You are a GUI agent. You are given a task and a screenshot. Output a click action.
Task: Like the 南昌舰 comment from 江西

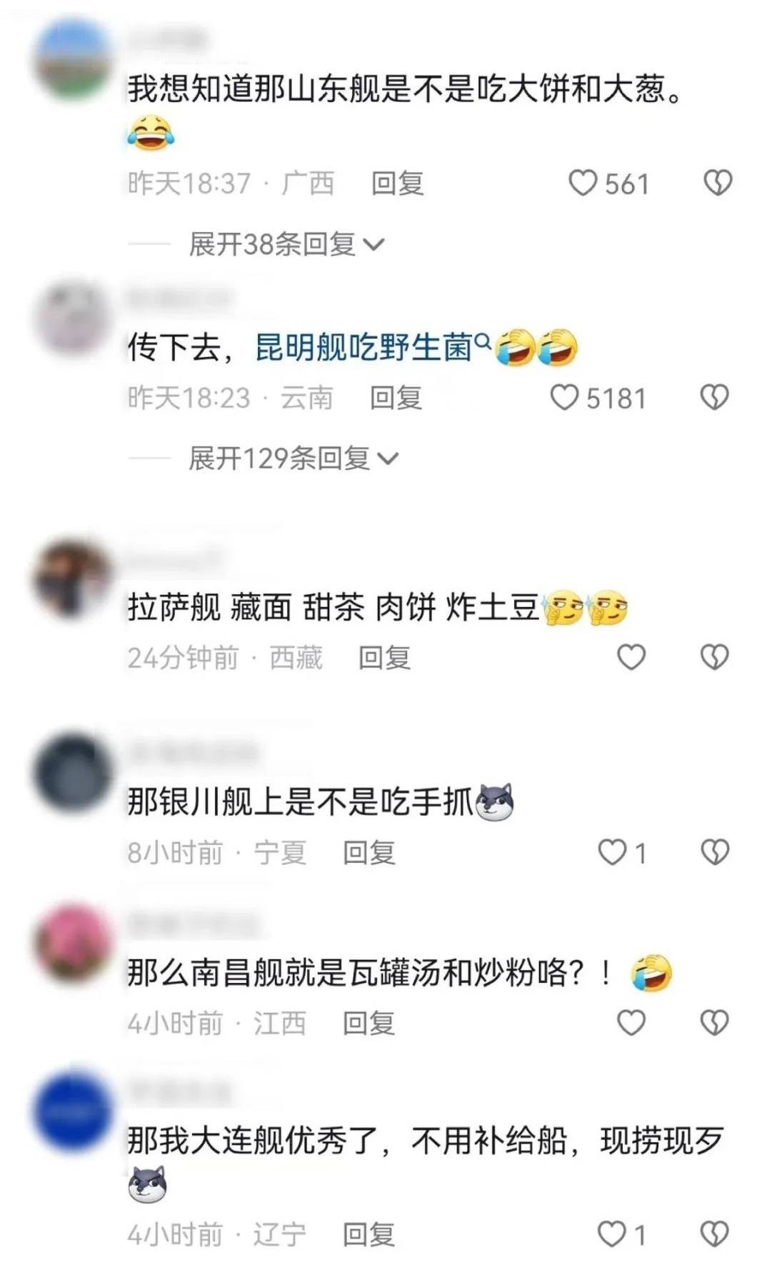(x=631, y=1023)
